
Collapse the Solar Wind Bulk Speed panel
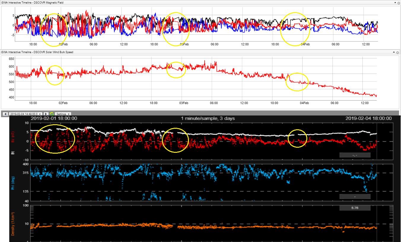coord(394,52)
